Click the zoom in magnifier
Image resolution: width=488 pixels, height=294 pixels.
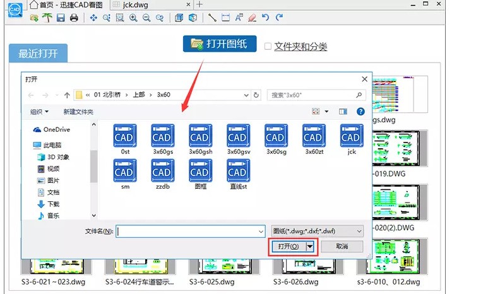coord(133,18)
